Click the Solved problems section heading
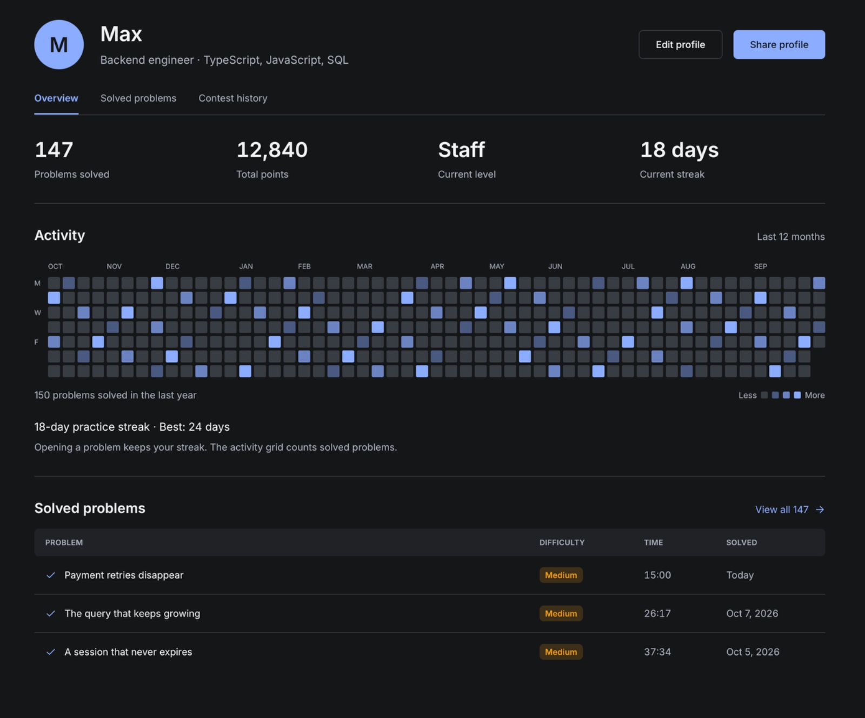 [90, 508]
